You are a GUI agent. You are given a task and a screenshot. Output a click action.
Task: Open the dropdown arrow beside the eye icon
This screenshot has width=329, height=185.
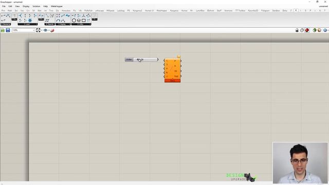[49, 30]
